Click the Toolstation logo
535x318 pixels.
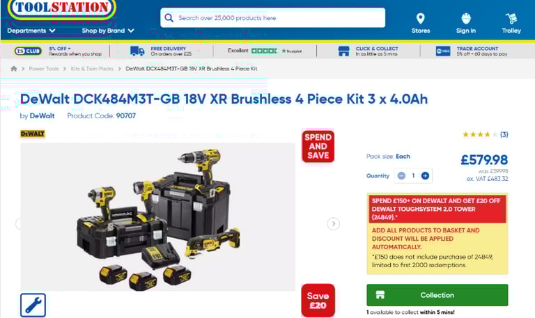(x=62, y=8)
